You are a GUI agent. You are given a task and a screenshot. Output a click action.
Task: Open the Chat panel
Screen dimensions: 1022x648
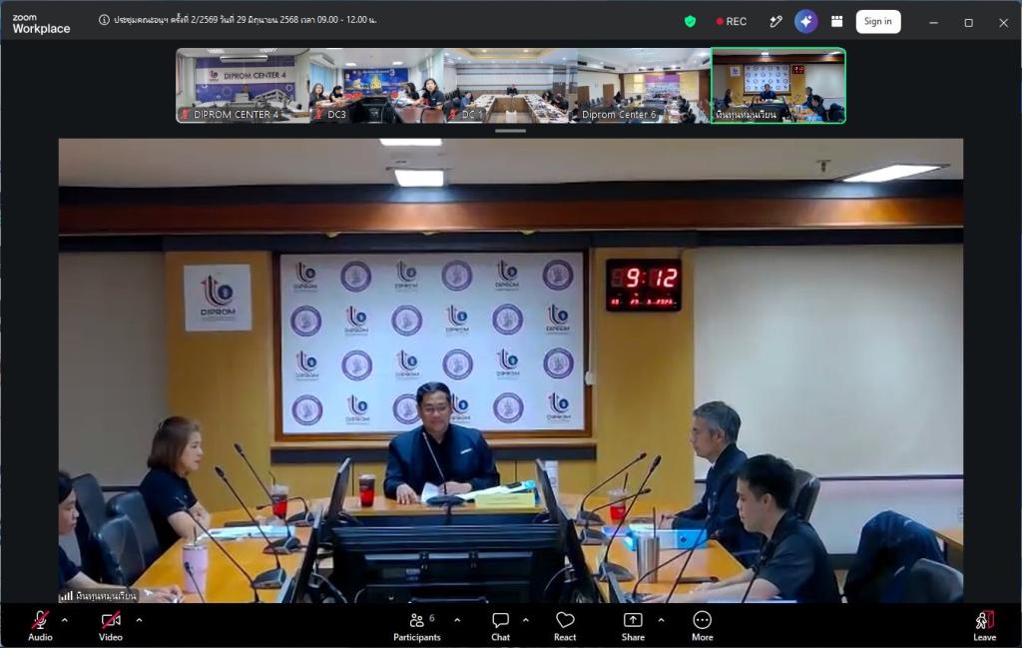tap(501, 626)
